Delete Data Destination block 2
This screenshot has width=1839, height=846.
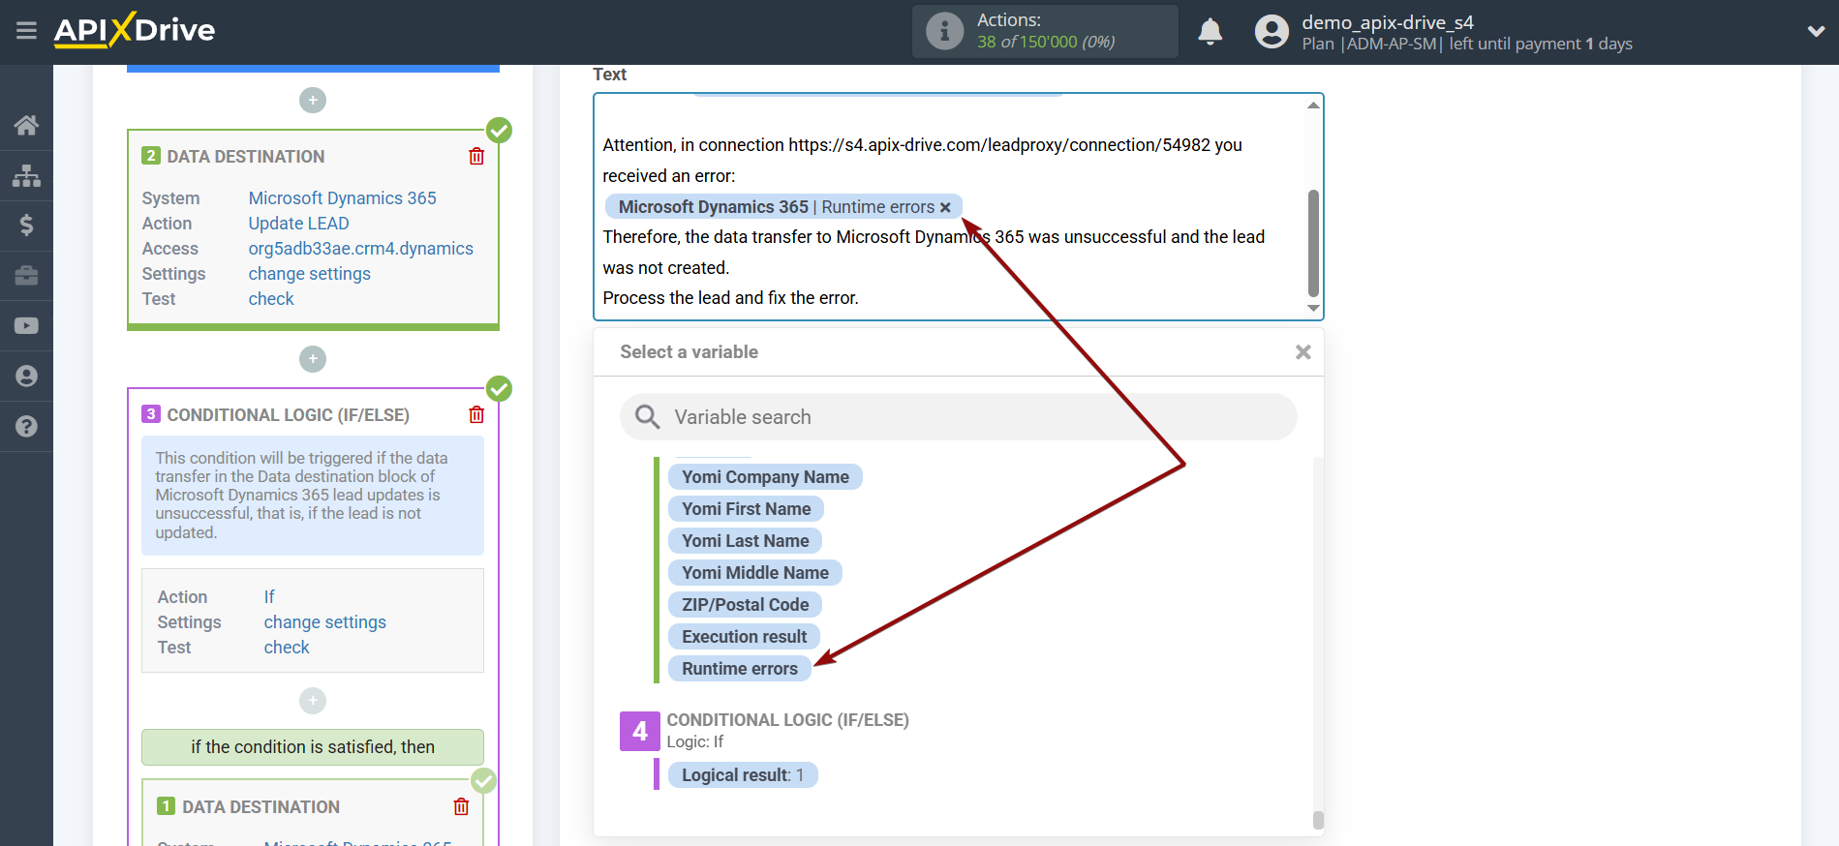pos(476,156)
